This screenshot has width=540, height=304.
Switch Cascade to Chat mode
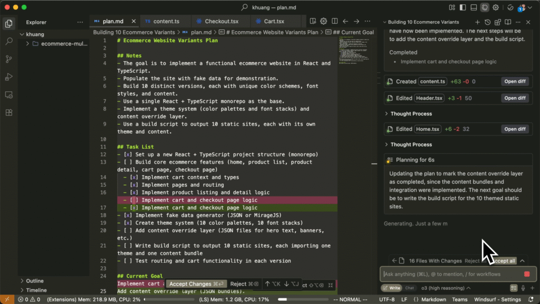pos(409,288)
